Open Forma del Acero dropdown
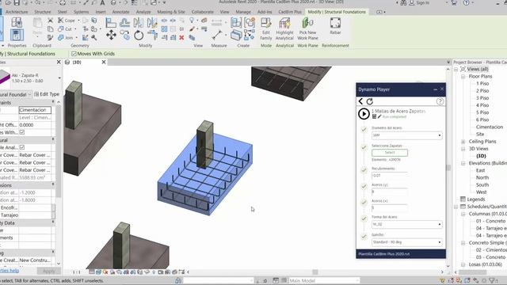507x285 pixels. click(406, 224)
